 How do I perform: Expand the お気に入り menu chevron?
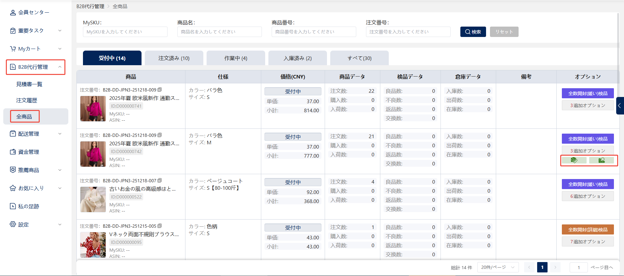tap(60, 188)
